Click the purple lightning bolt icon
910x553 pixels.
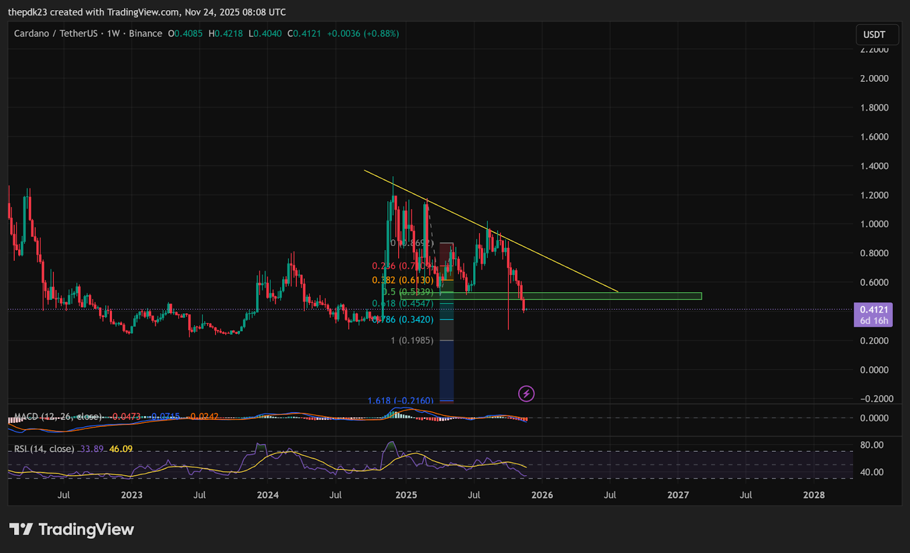526,393
